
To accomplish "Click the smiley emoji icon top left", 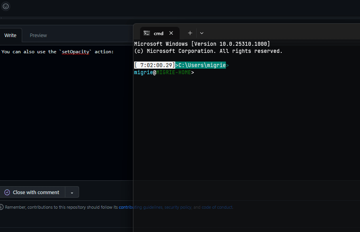I will [x=6, y=6].
